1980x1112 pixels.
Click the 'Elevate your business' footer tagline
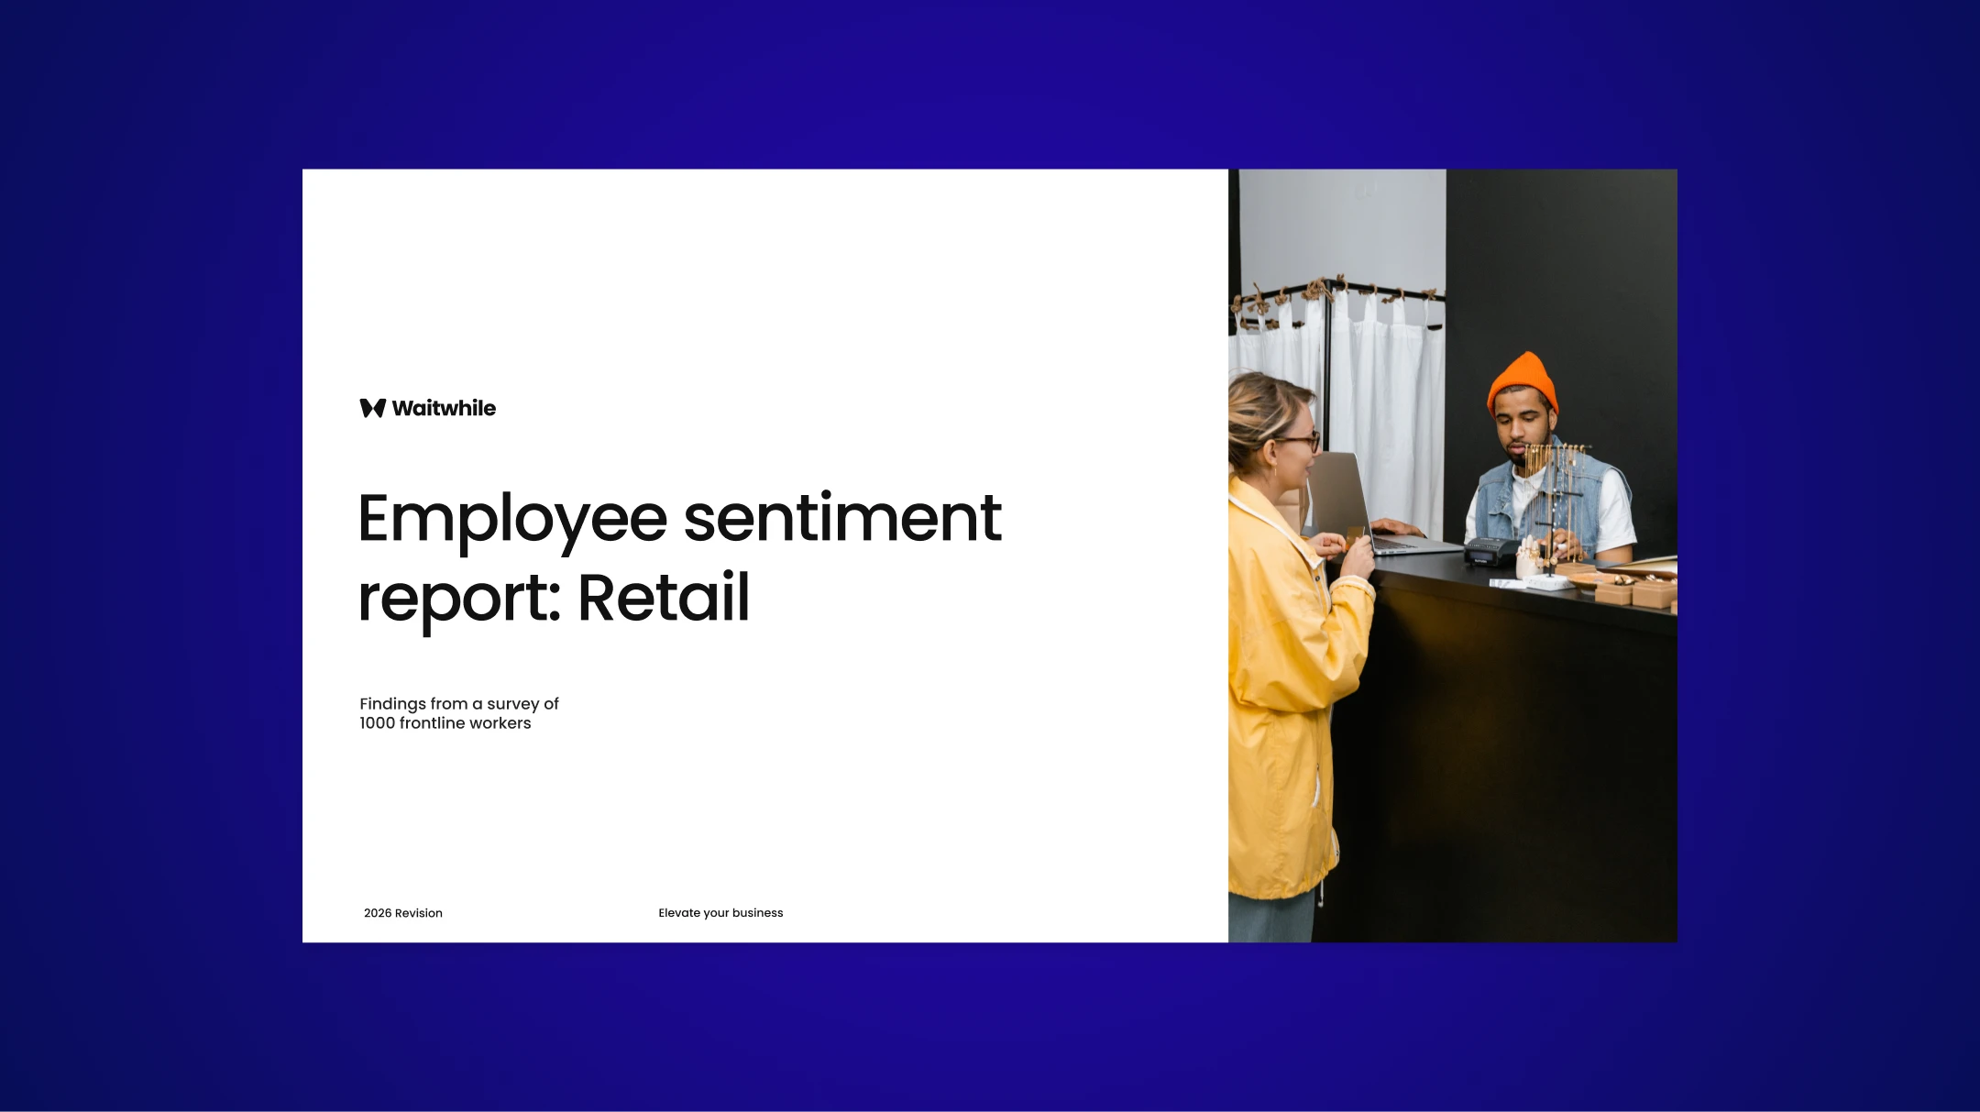[720, 913]
